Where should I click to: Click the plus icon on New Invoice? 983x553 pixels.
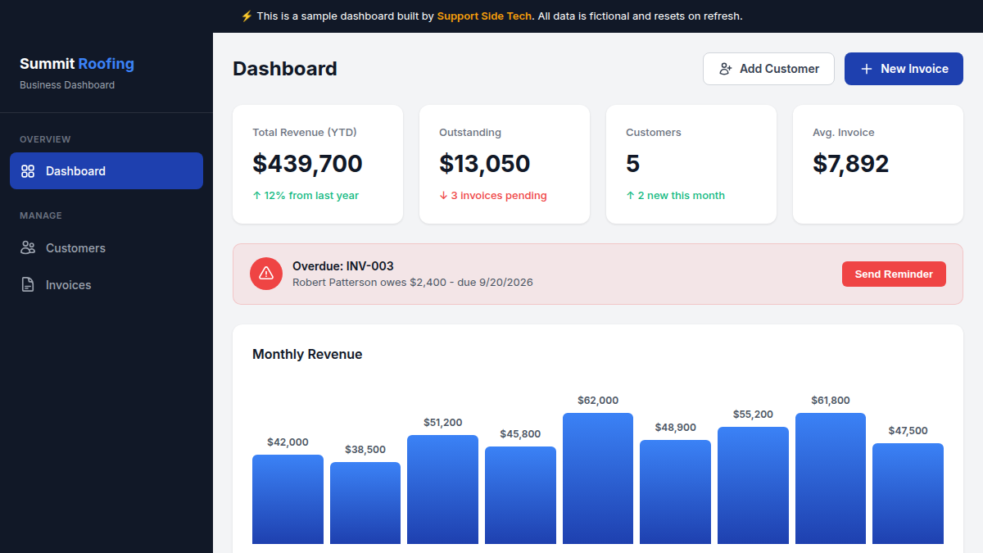867,69
